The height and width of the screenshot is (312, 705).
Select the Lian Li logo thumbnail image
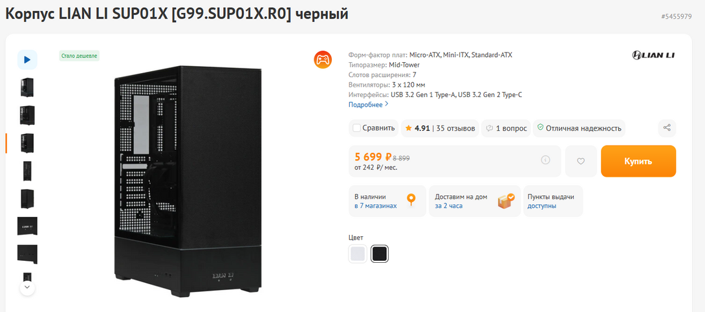27,226
